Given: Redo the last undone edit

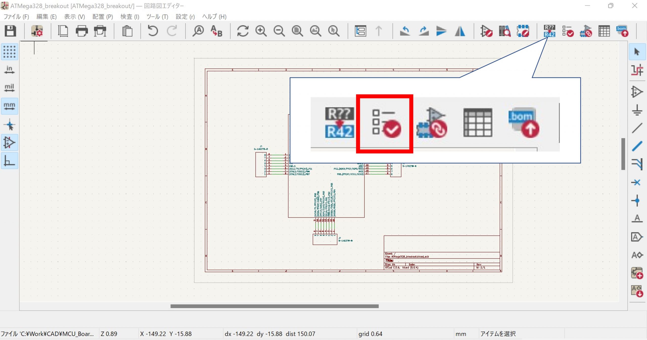Looking at the screenshot, I should (172, 31).
